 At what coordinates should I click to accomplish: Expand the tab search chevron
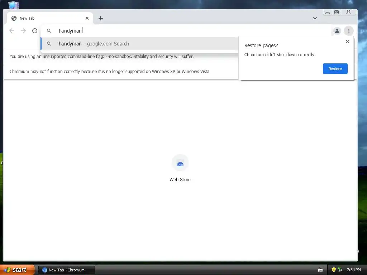(x=315, y=18)
